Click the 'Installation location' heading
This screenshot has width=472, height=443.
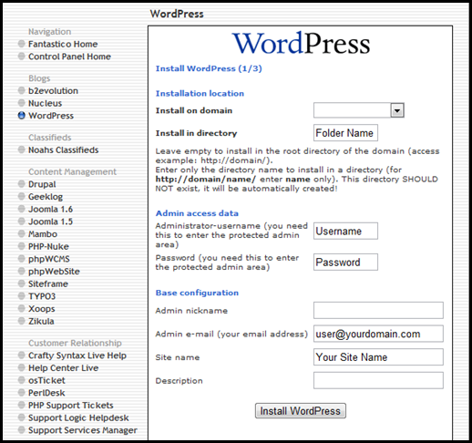tap(200, 94)
